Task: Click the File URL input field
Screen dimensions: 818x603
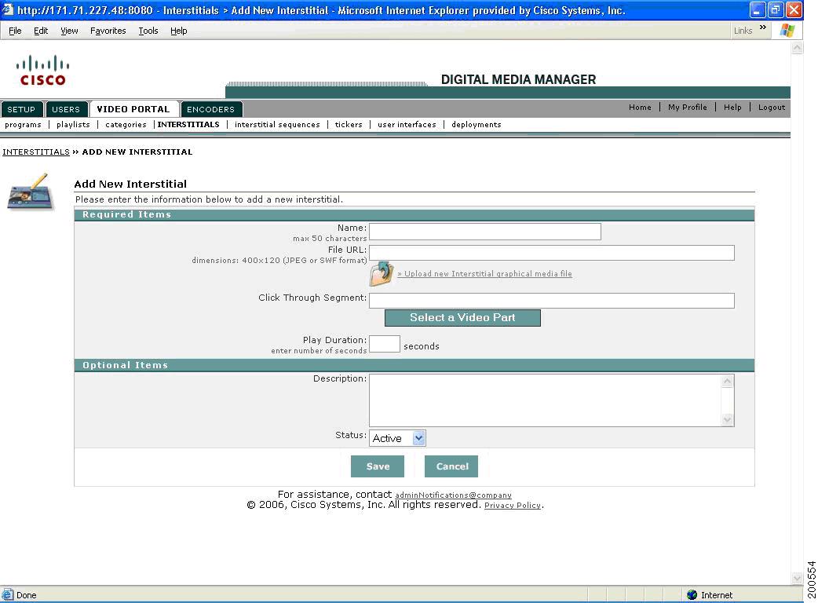Action: coord(552,253)
